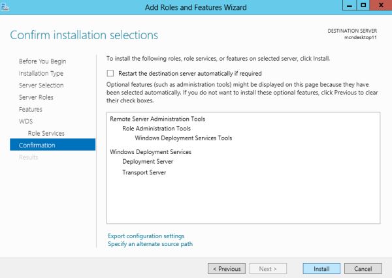The image size is (392, 278).
Task: Select Windows Deployment Services Tools in the list
Action: (183, 138)
